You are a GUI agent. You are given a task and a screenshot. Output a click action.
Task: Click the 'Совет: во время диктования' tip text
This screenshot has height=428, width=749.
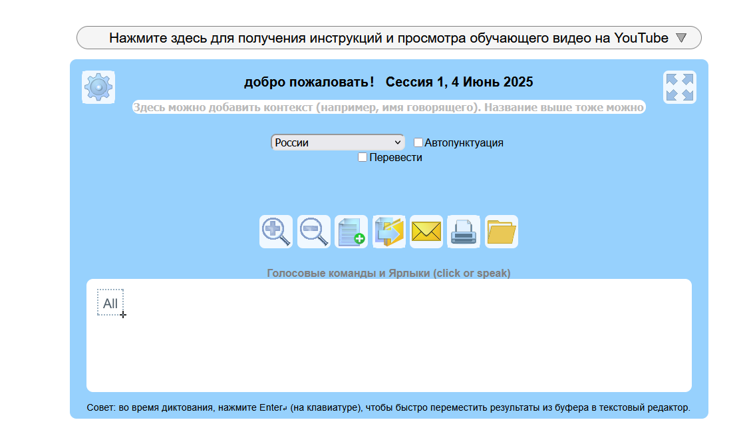388,407
